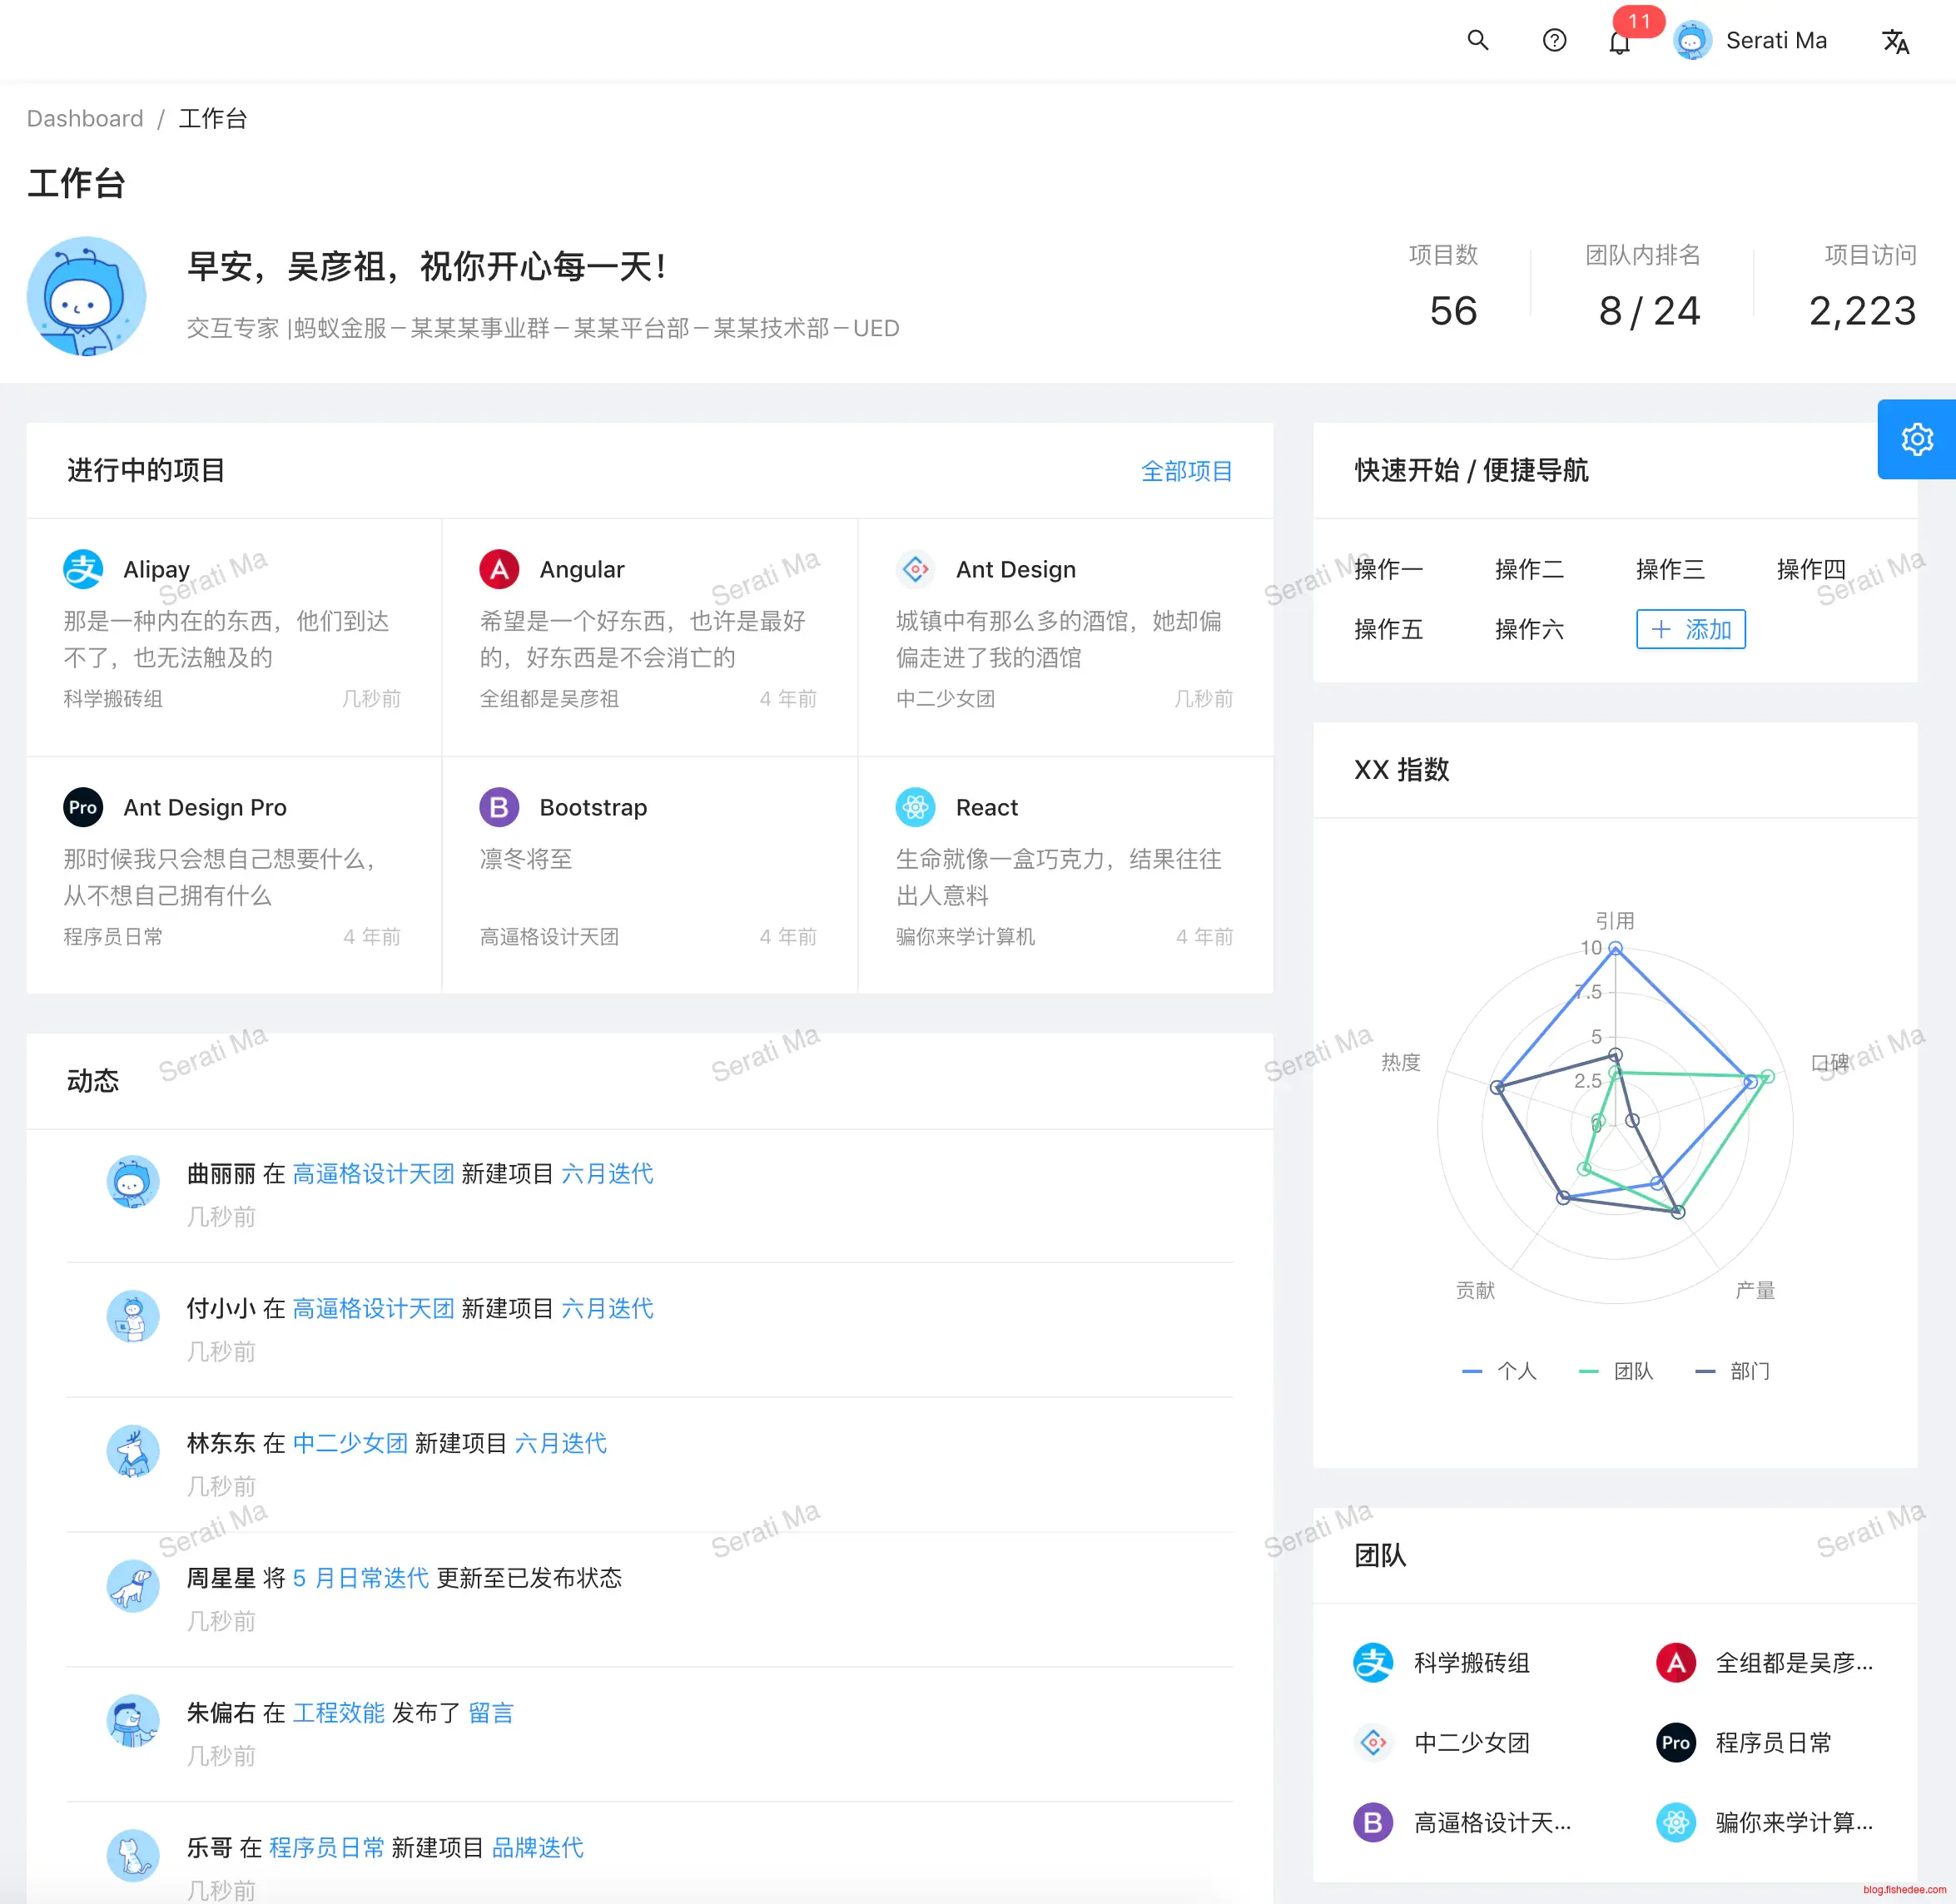Select the 操作一 quick navigation item
The width and height of the screenshot is (1956, 1904).
pos(1388,569)
